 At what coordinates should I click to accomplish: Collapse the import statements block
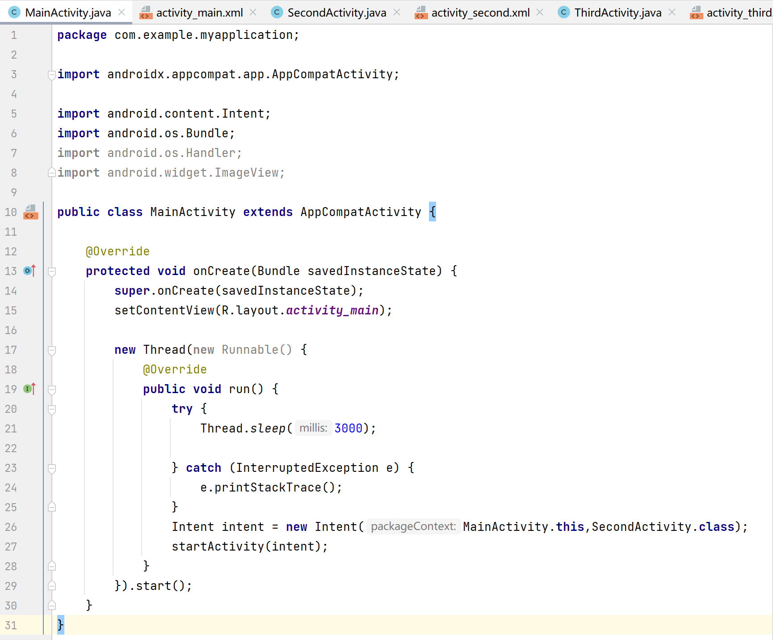51,74
